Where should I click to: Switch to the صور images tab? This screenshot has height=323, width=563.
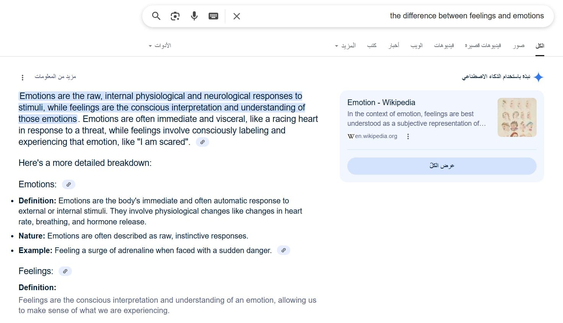(519, 45)
